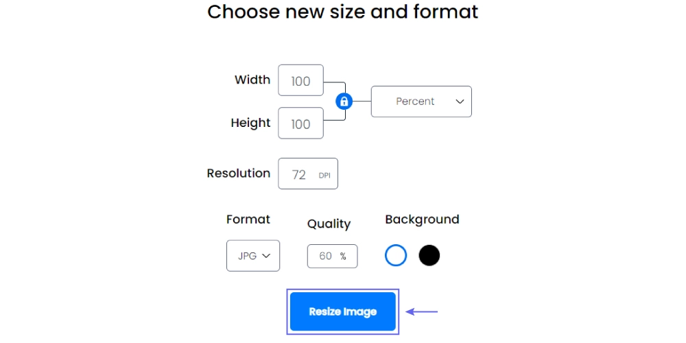
Task: Select the black background color
Action: tap(429, 256)
